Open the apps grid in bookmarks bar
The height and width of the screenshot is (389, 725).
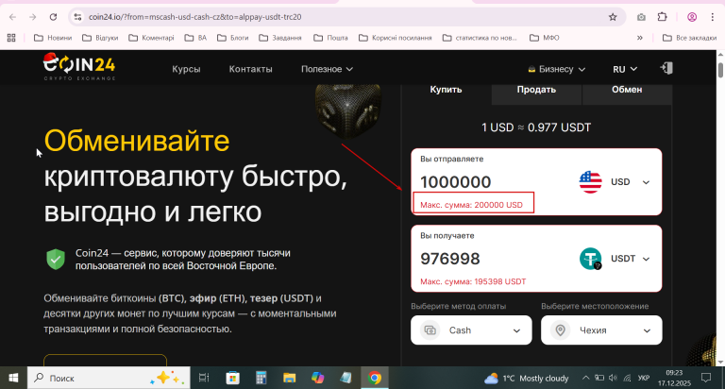tap(11, 38)
